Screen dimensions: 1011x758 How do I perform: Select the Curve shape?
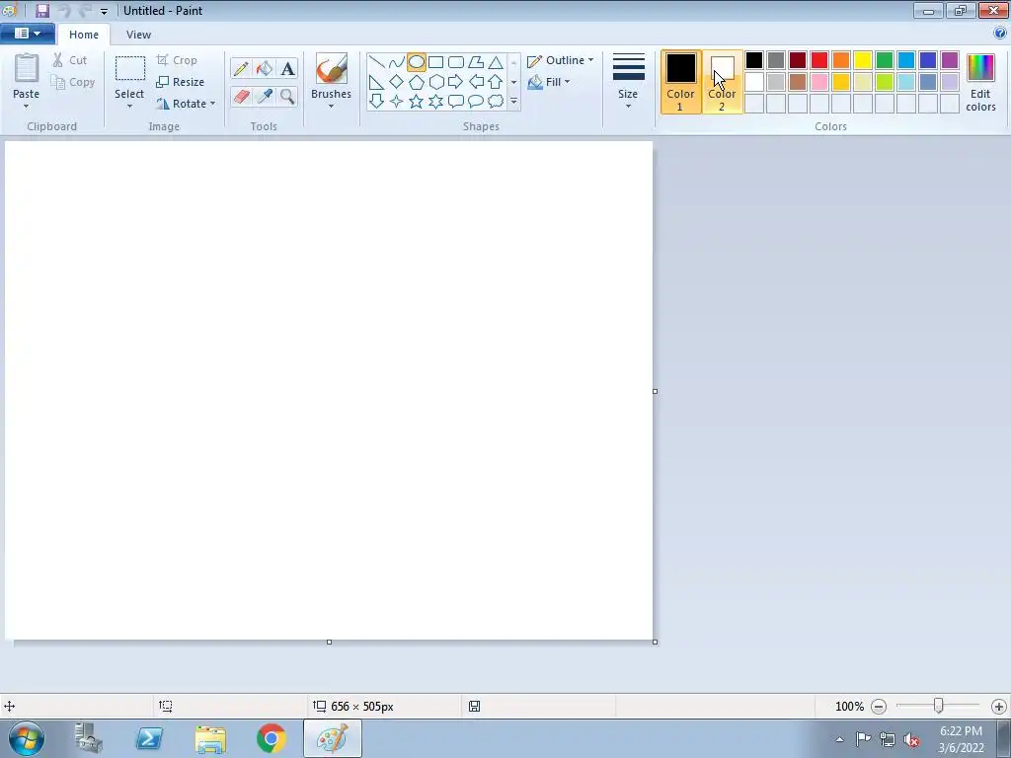click(x=397, y=62)
